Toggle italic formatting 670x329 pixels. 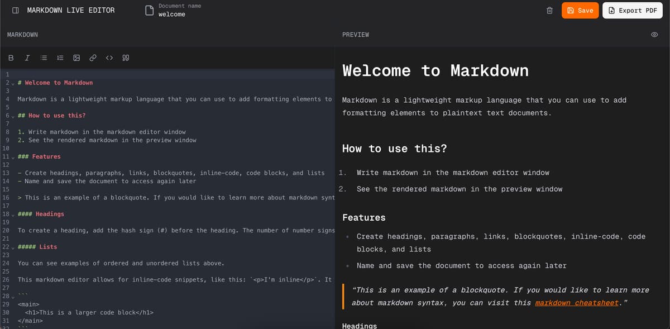(27, 58)
